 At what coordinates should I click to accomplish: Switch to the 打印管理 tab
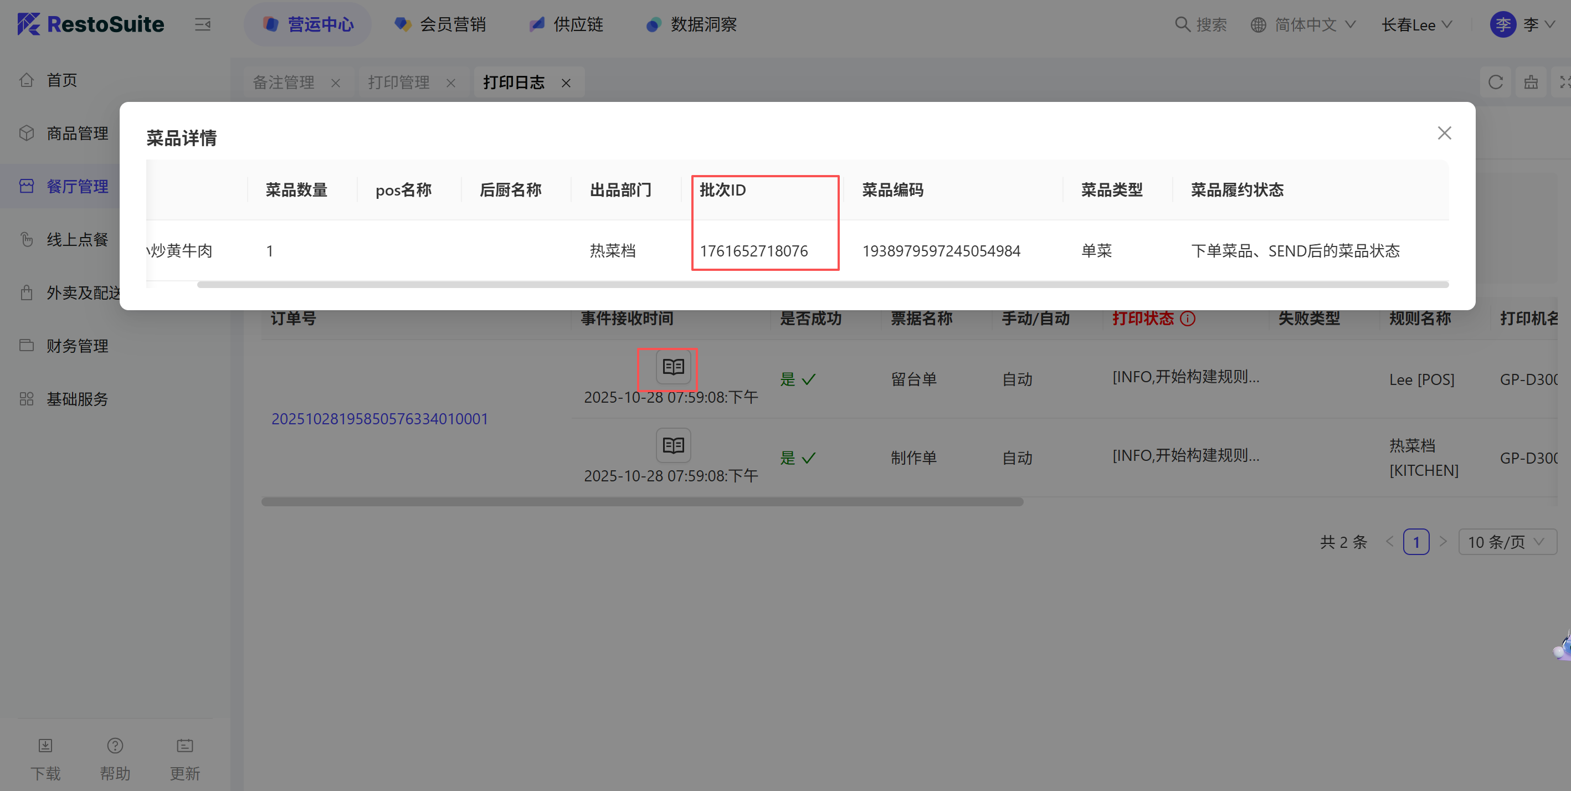click(x=398, y=83)
